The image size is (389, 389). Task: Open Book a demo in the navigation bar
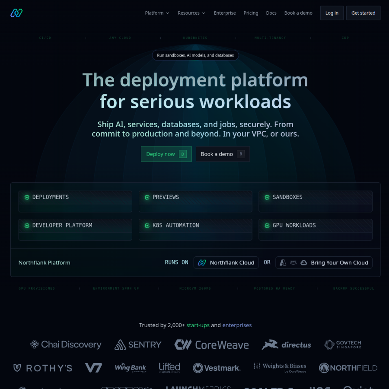(298, 13)
